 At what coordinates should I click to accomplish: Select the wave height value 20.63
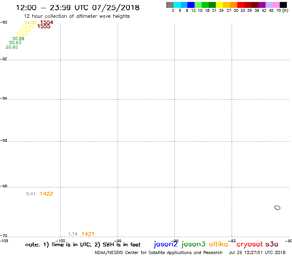click(15, 43)
